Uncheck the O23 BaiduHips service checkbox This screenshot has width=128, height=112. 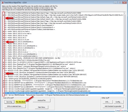(x=4, y=81)
